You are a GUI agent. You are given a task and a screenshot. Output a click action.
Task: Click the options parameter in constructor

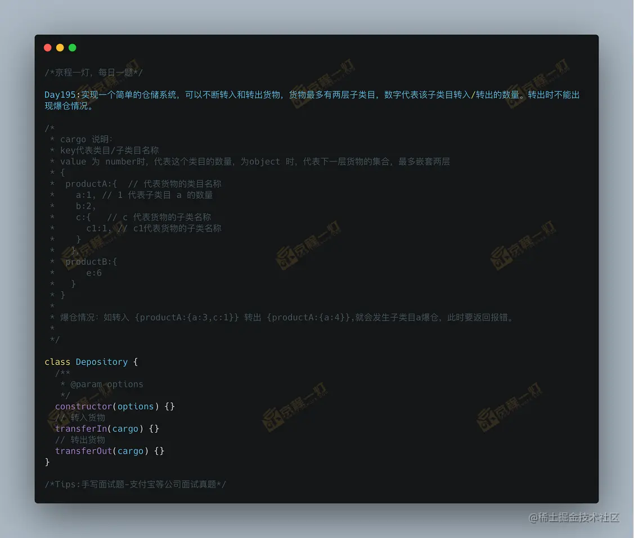click(136, 406)
